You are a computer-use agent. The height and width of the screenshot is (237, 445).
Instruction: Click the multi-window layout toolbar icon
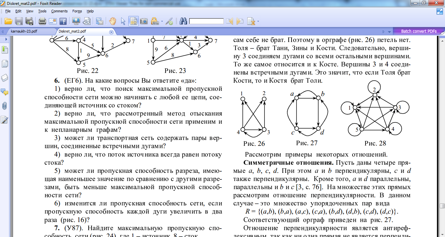click(100, 21)
